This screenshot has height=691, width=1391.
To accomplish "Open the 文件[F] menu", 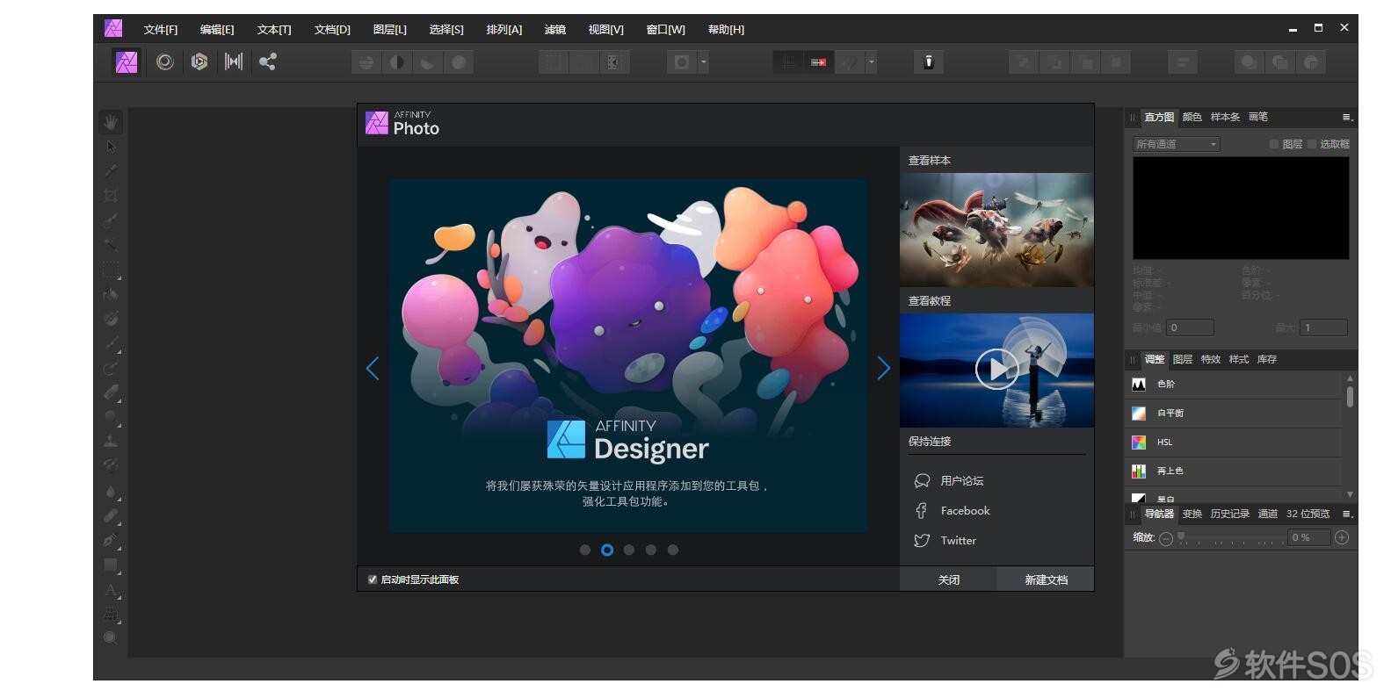I will point(161,29).
